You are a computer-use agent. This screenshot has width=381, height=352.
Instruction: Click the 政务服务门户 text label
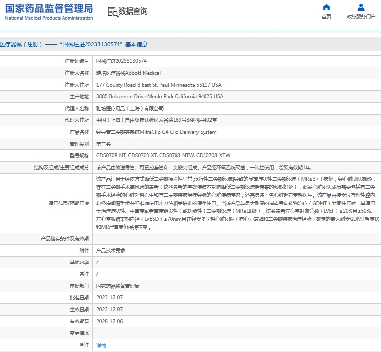coord(361,17)
